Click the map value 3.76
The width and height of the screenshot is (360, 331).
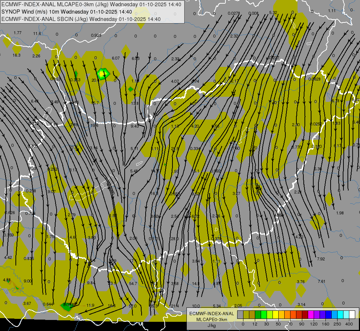(301, 282)
